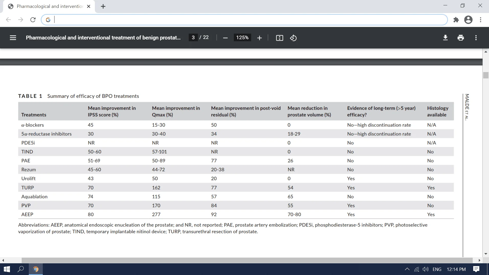Print the PDF document
This screenshot has width=489, height=275.
(x=461, y=38)
